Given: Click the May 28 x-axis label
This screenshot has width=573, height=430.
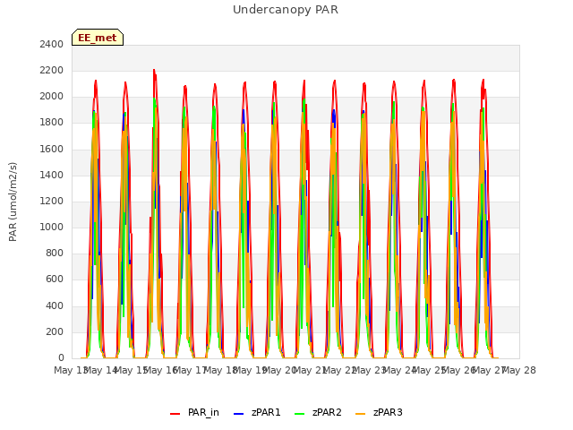Looking at the screenshot, I should pyautogui.click(x=519, y=370).
